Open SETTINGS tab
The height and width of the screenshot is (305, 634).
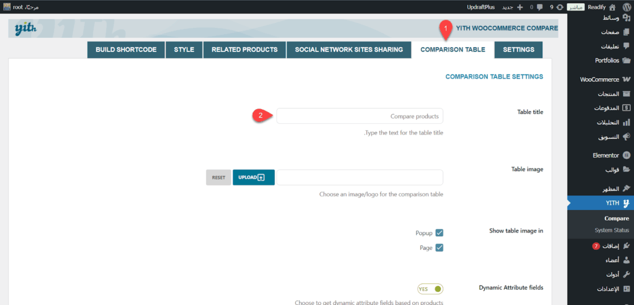tap(519, 50)
